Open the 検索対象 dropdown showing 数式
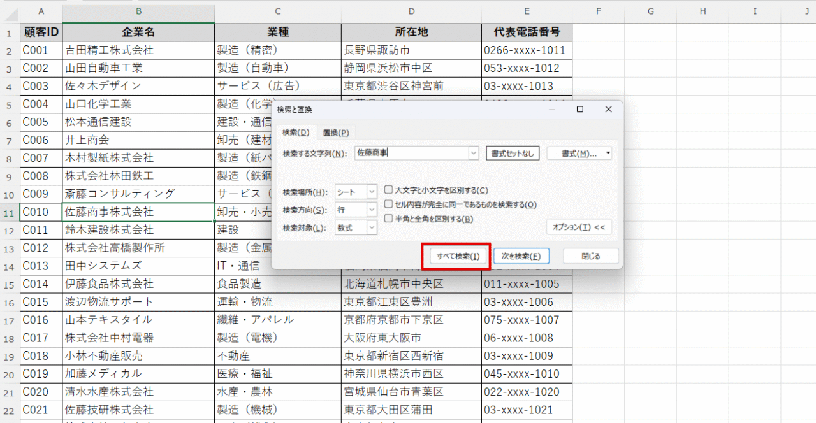 (371, 227)
